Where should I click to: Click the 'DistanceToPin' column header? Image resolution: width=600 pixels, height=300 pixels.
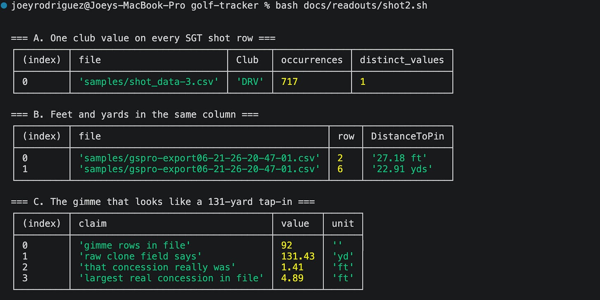coord(408,136)
